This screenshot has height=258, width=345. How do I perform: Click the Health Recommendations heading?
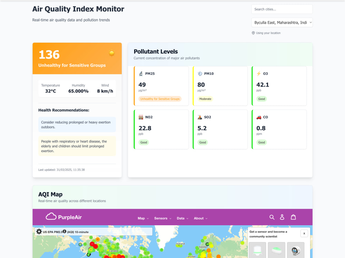pyautogui.click(x=64, y=110)
